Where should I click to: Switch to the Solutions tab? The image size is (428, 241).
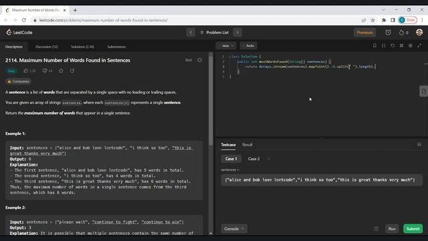tap(82, 47)
